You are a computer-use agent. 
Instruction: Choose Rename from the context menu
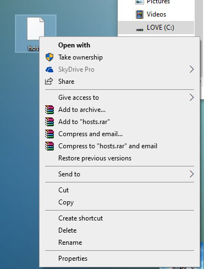pos(119,243)
